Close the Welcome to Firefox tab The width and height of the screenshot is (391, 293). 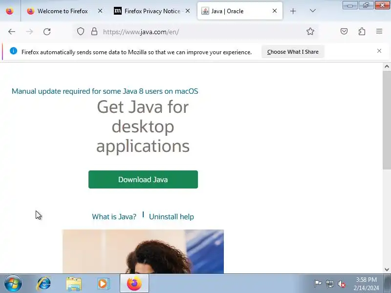click(x=100, y=11)
